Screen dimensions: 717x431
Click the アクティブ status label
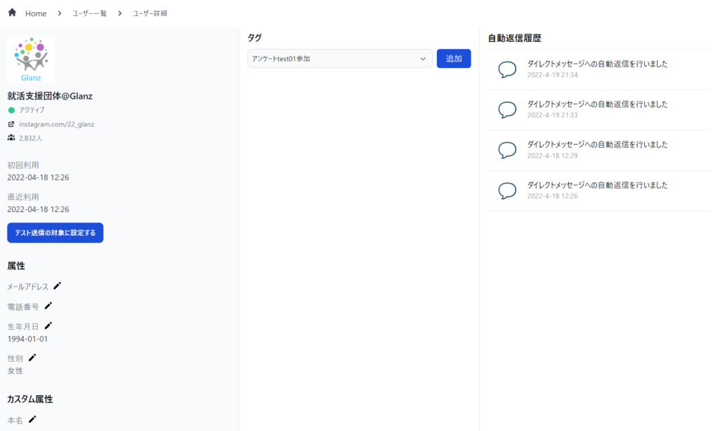click(x=32, y=110)
